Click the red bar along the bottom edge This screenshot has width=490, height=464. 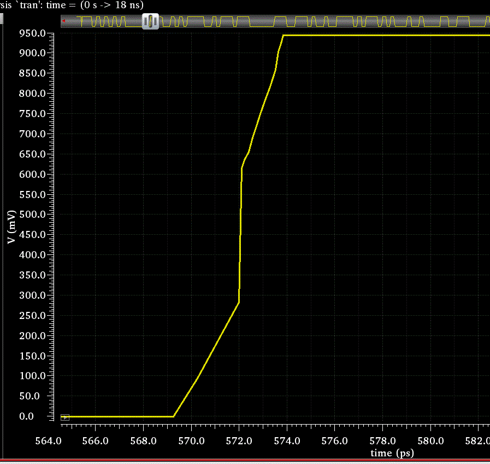point(245,460)
